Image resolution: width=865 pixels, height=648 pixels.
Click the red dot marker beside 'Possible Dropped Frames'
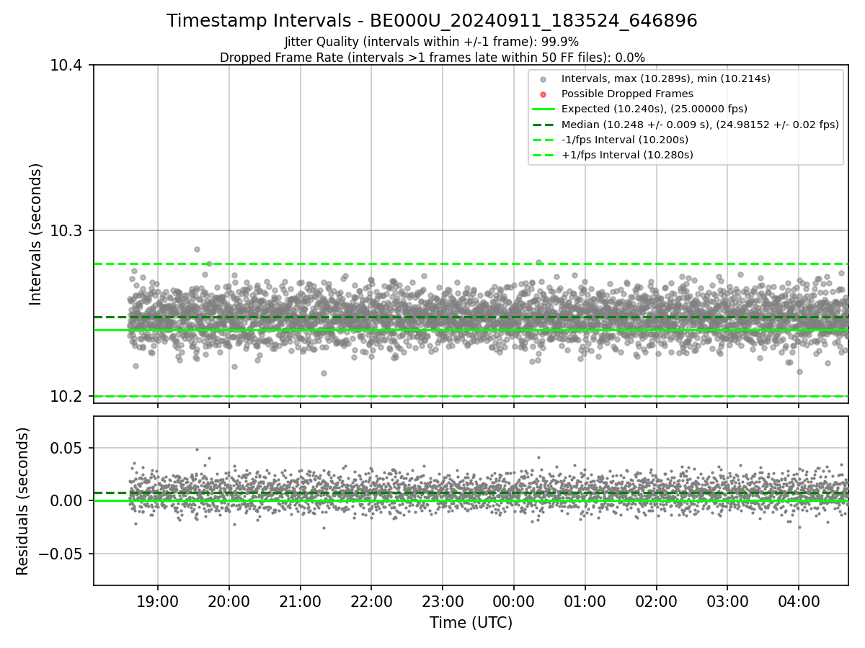pos(544,94)
